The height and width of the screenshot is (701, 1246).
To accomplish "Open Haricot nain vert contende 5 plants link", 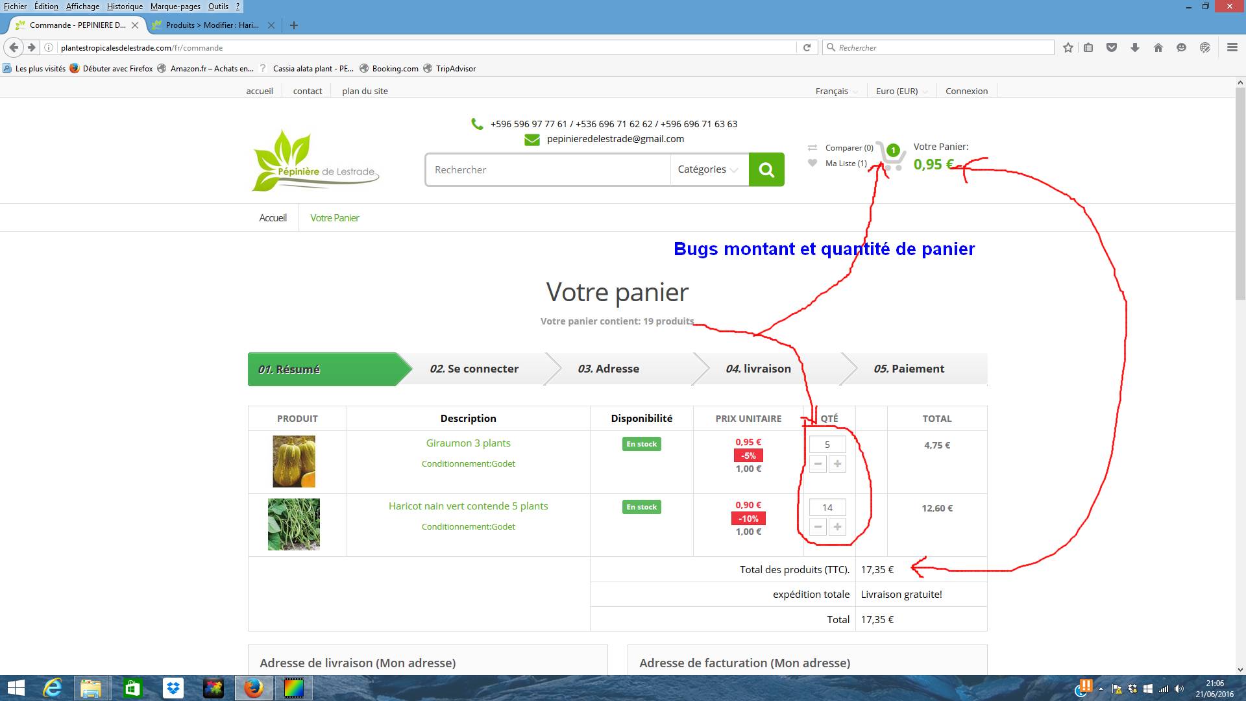I will tap(468, 506).
